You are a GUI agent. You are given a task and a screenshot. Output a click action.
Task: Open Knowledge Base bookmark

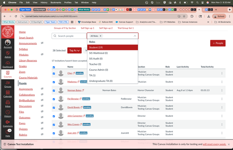[x=87, y=22]
